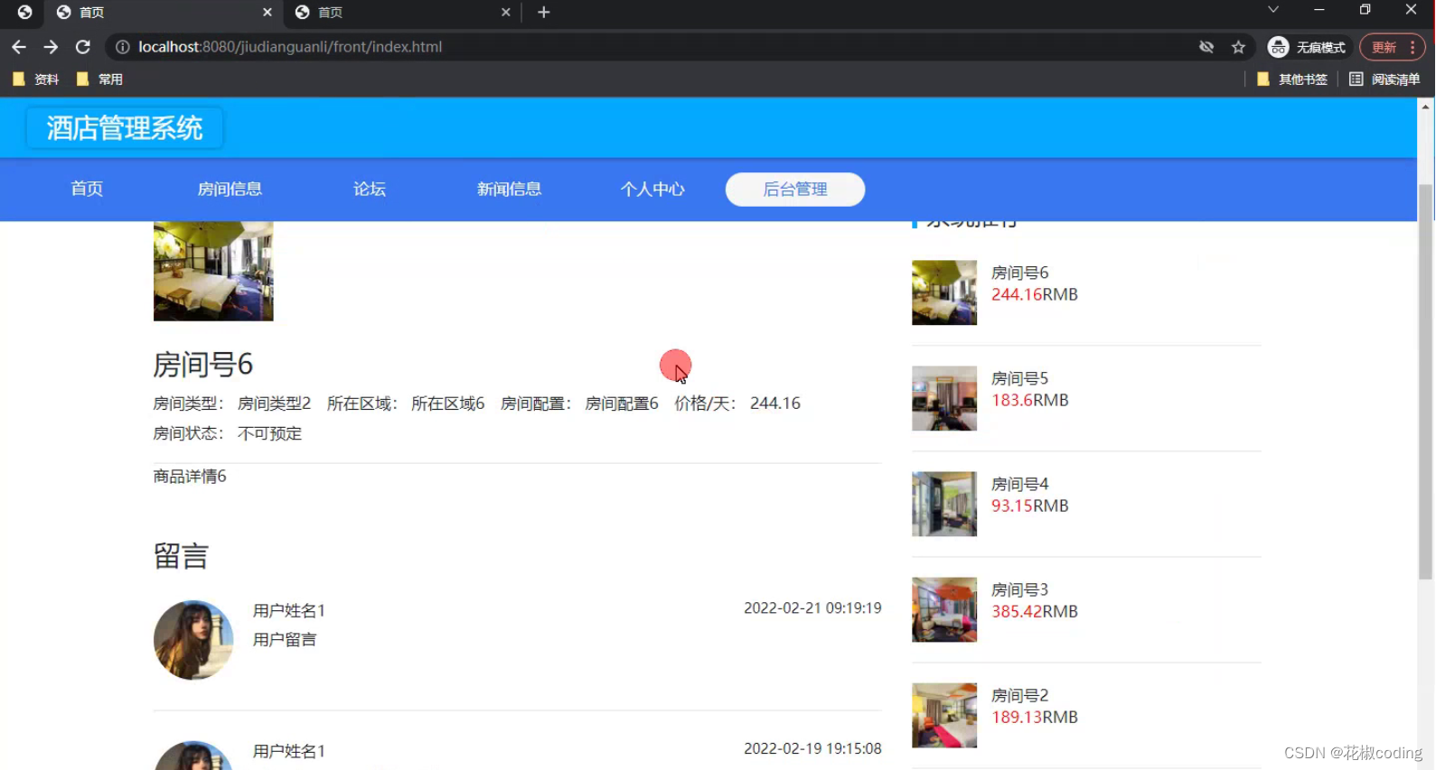Click the 所在区域6 value text
Screen dimensions: 1436x770
pyautogui.click(x=448, y=404)
